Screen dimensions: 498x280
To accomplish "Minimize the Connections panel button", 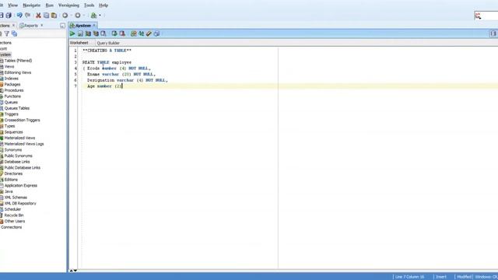I will click(x=62, y=26).
